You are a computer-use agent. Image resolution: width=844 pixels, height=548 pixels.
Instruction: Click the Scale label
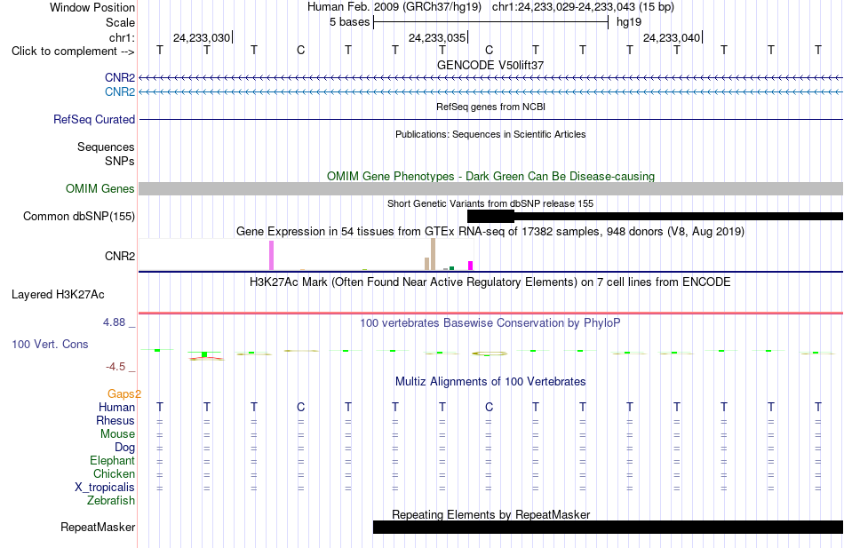tap(120, 22)
